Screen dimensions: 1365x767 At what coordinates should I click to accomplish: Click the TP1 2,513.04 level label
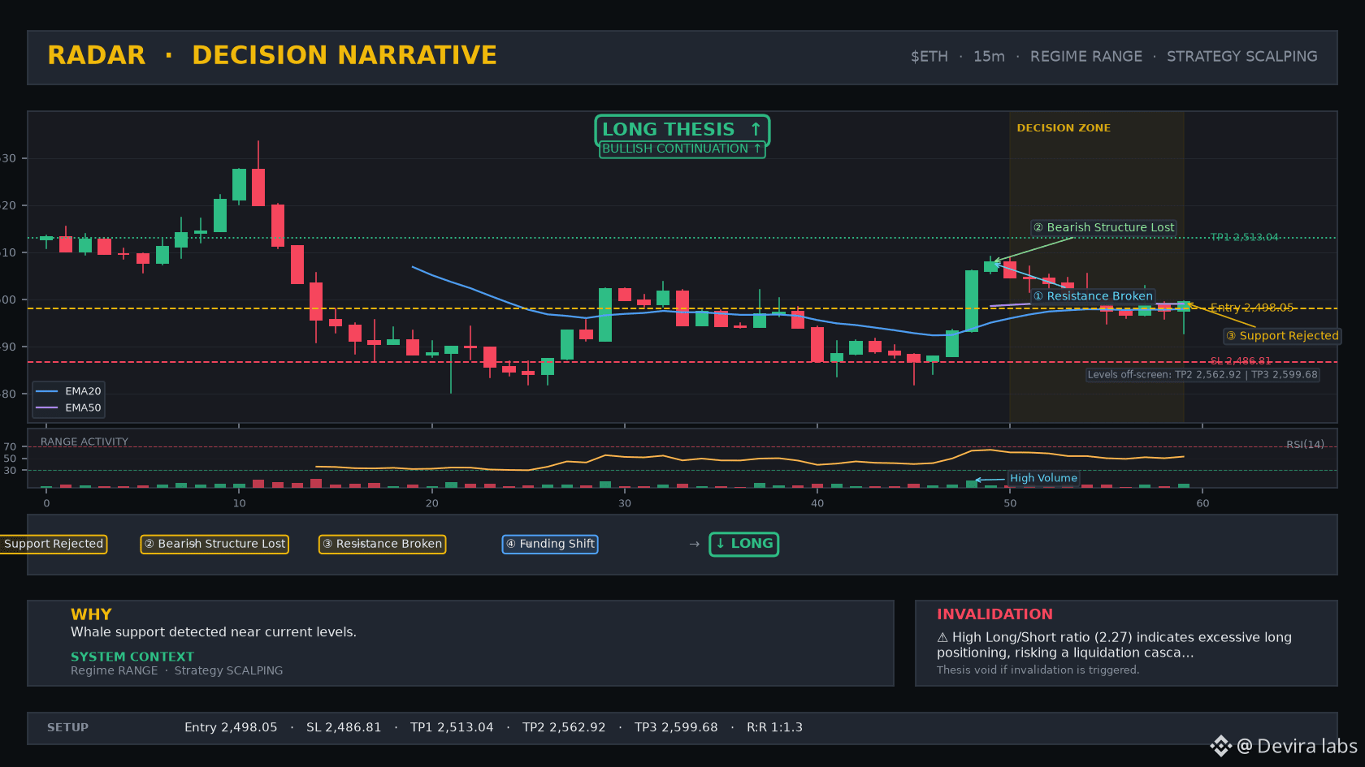pos(1244,237)
